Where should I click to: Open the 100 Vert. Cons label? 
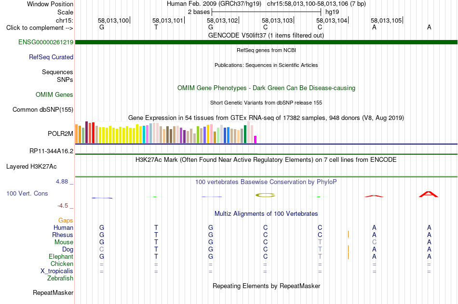tap(27, 193)
